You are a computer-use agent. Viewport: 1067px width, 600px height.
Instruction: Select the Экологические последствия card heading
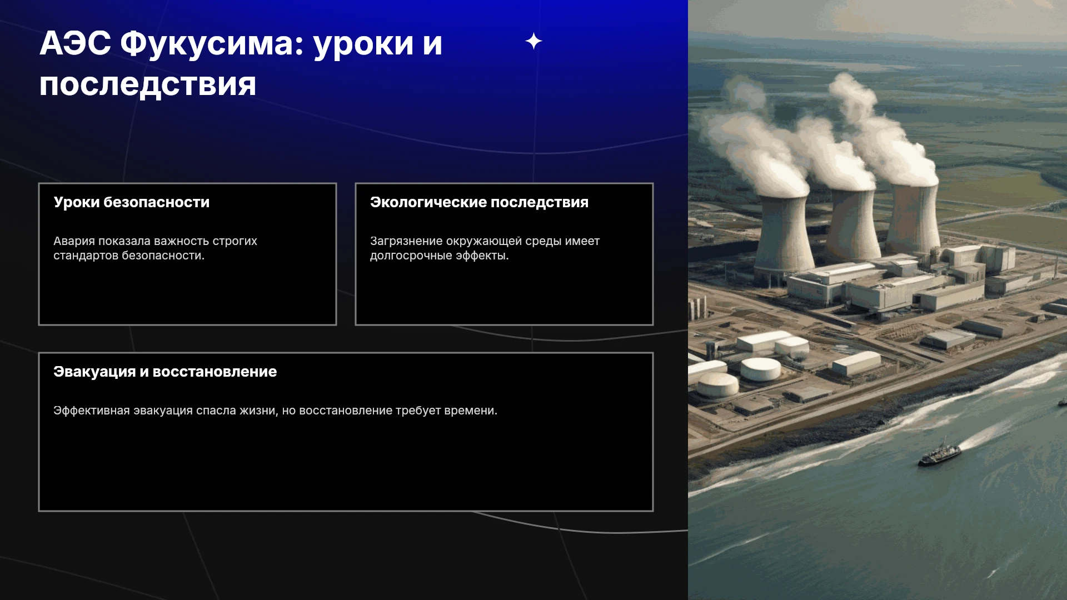click(479, 202)
